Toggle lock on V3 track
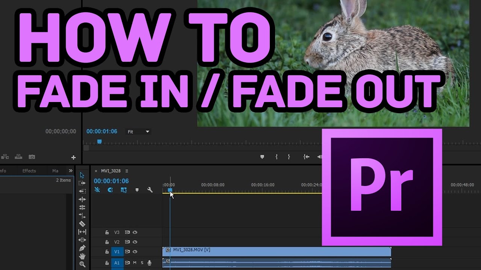 (107, 232)
